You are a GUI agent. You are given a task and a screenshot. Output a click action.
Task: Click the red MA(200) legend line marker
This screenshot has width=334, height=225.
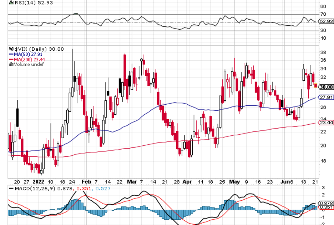click(x=11, y=60)
